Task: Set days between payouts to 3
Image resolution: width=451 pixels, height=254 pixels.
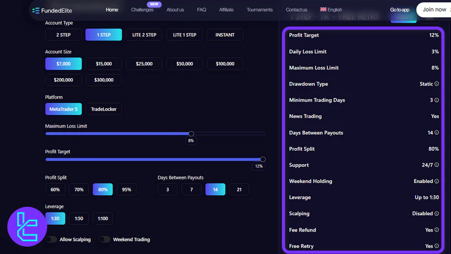Action: [167, 189]
